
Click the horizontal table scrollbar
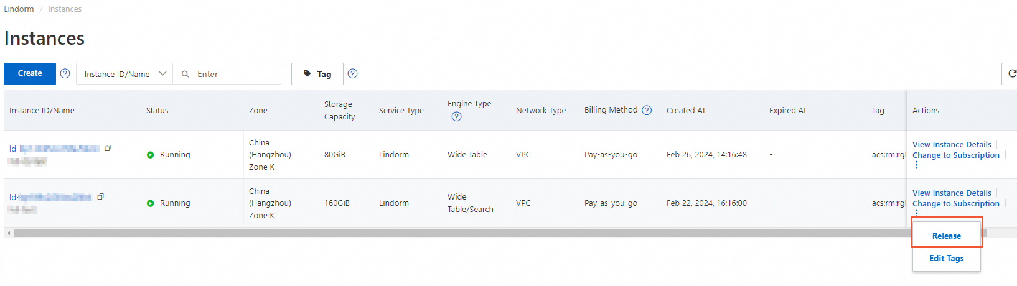coord(436,233)
